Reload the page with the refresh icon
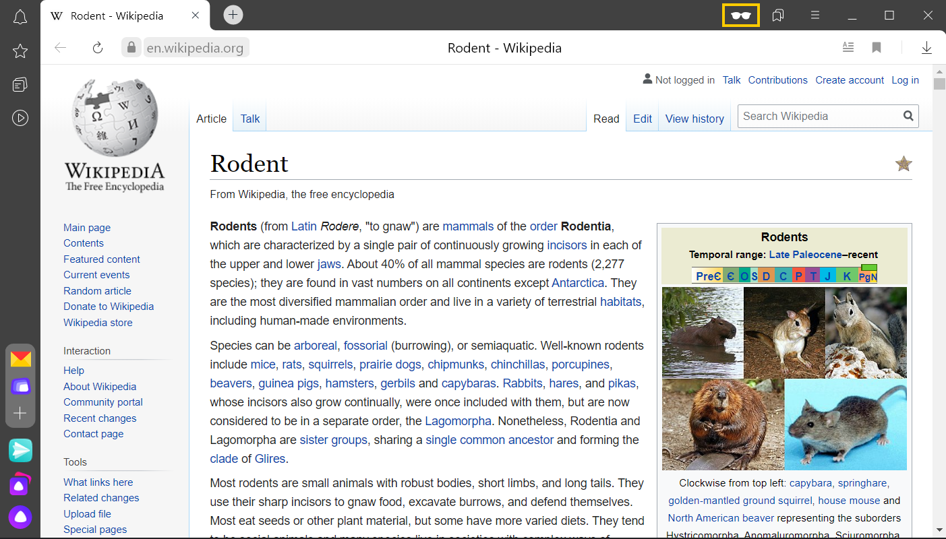The height and width of the screenshot is (539, 946). (98, 47)
